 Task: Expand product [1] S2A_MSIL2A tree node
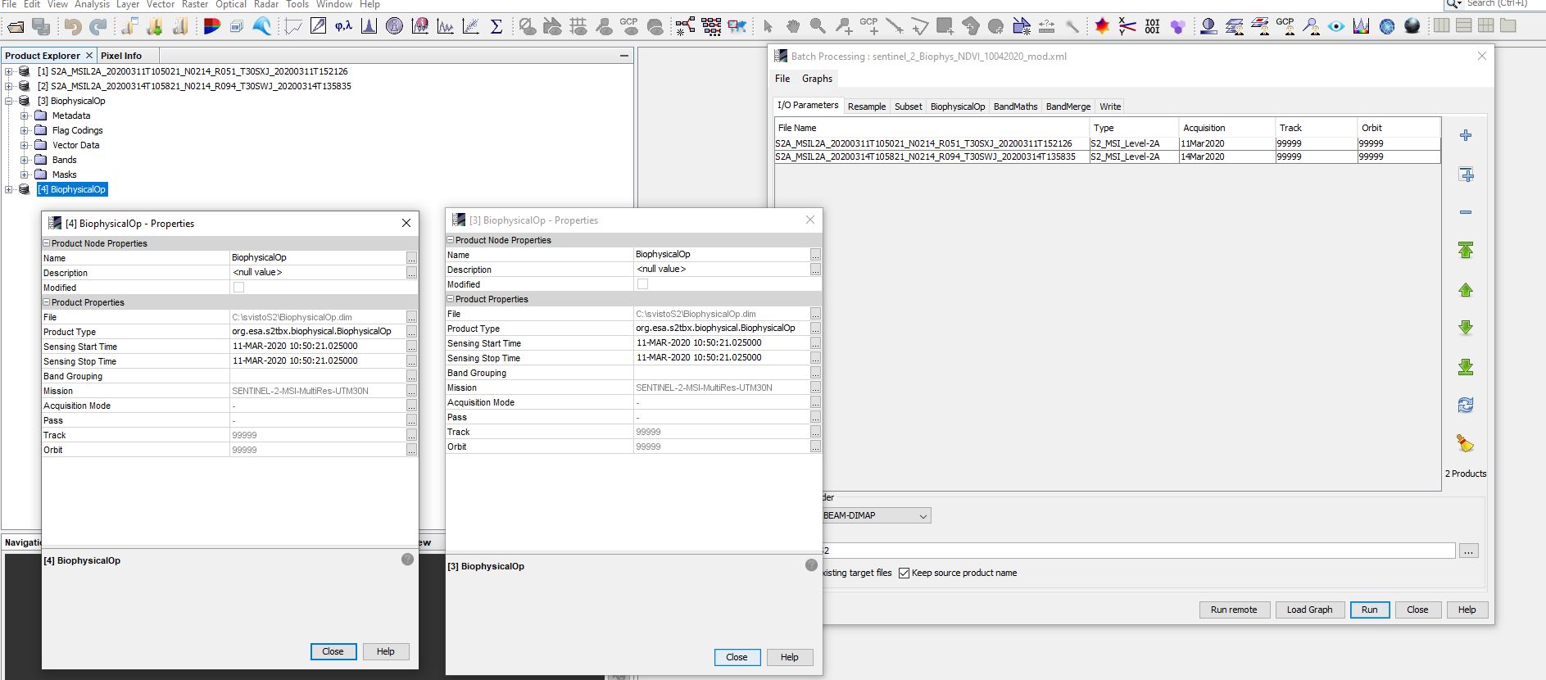(9, 71)
